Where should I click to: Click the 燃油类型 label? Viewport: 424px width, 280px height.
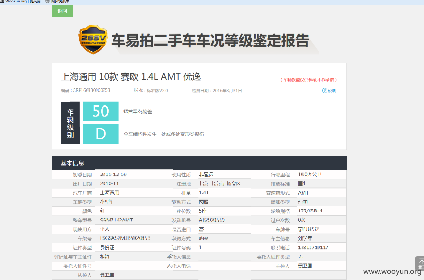click(280, 202)
